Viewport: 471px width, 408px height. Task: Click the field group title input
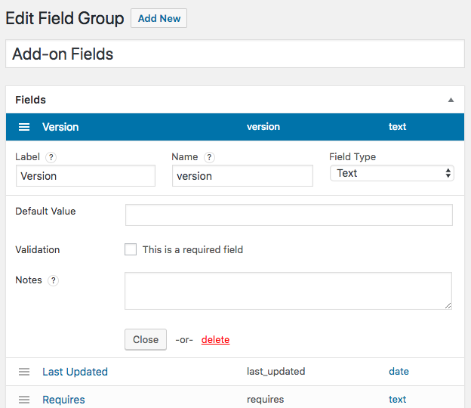pyautogui.click(x=235, y=54)
